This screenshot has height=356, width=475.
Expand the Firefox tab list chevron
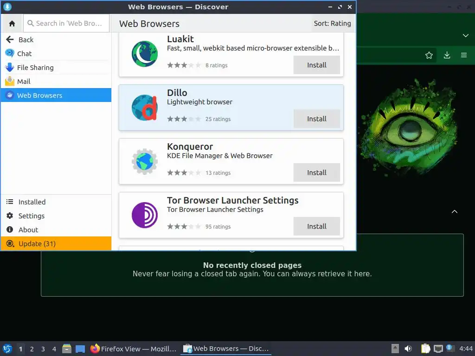[466, 36]
